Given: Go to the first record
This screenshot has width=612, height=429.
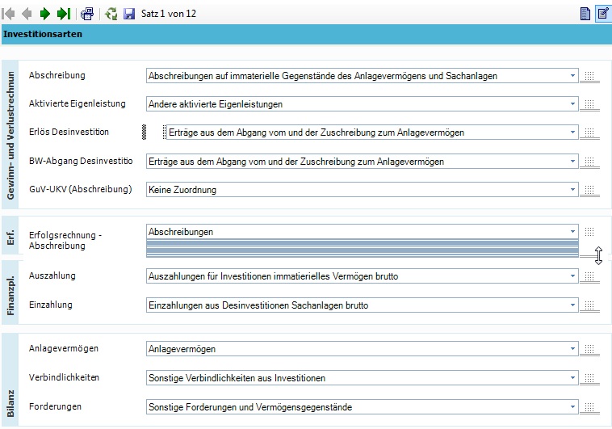Looking at the screenshot, I should tap(9, 14).
